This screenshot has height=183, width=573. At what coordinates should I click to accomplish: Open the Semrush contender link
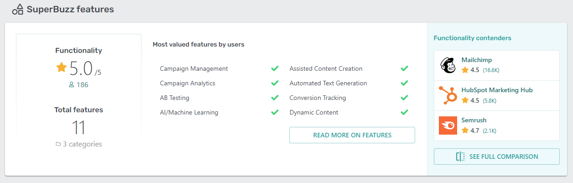click(x=474, y=120)
